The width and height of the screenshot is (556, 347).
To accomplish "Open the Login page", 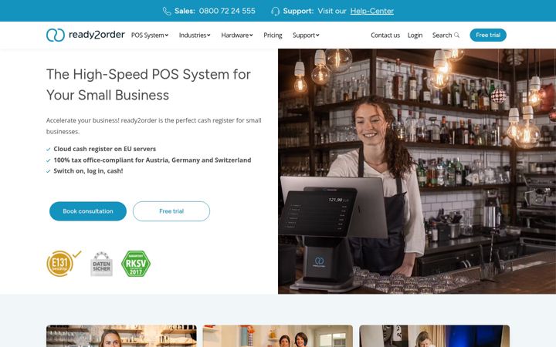I will pyautogui.click(x=415, y=35).
